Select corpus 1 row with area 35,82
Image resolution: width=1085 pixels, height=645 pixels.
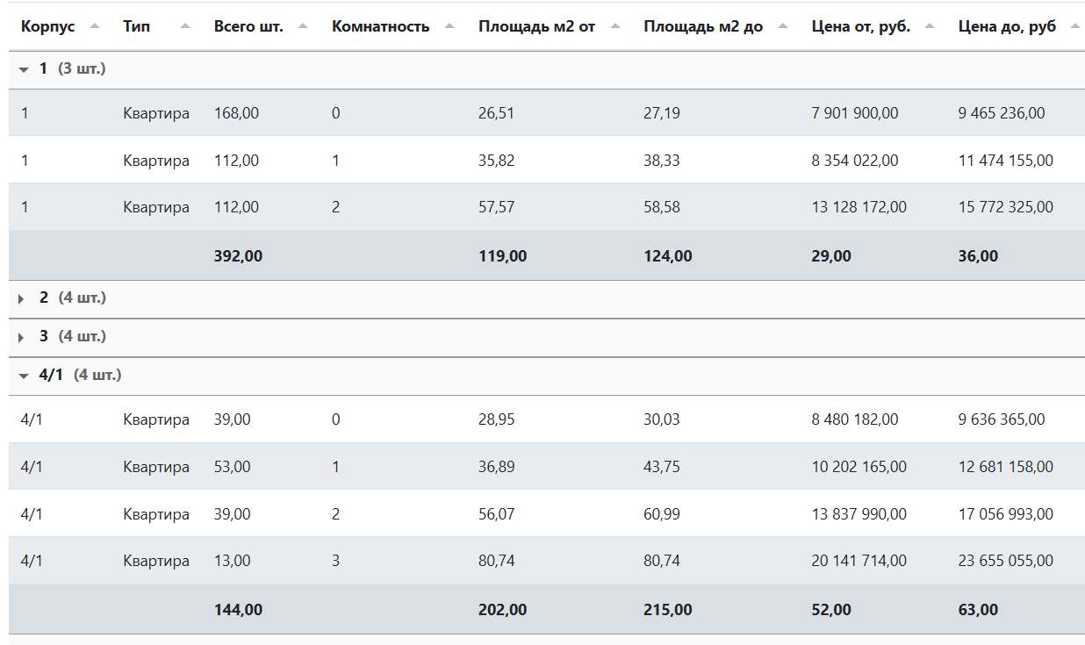[x=496, y=161]
